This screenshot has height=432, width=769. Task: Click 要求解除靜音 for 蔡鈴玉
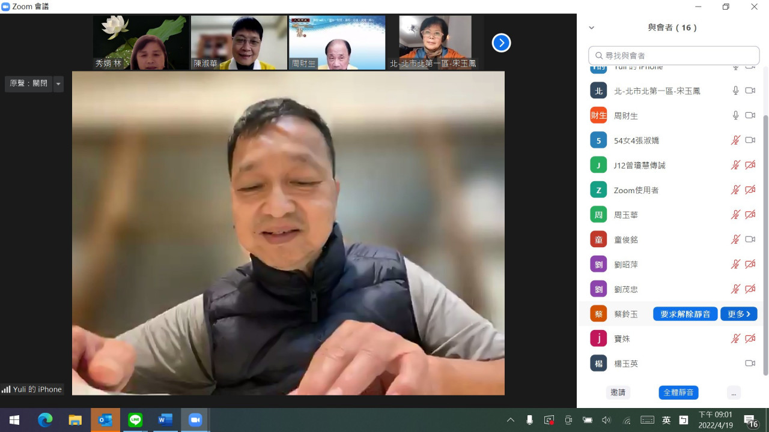point(685,314)
